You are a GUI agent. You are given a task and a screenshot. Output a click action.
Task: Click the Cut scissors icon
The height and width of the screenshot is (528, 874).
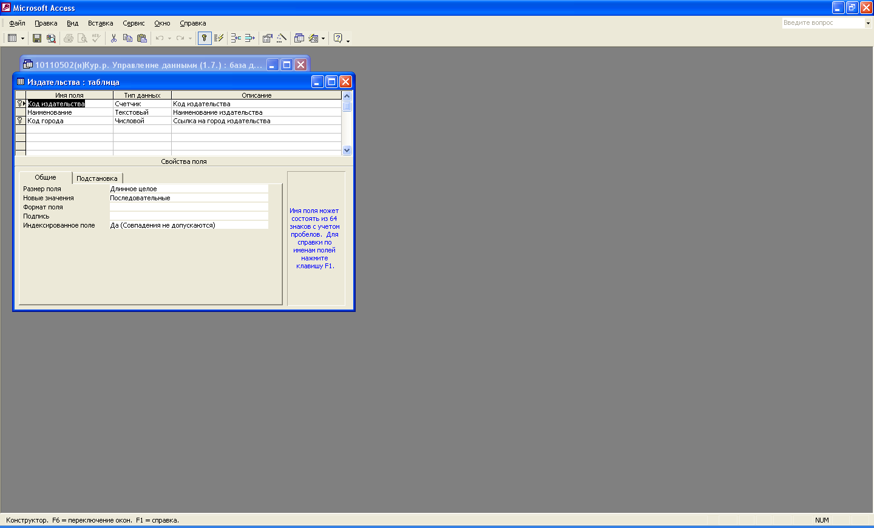(113, 38)
